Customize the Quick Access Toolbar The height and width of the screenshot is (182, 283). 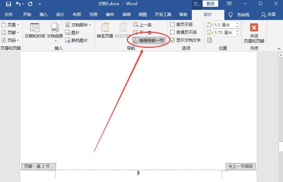40,4
